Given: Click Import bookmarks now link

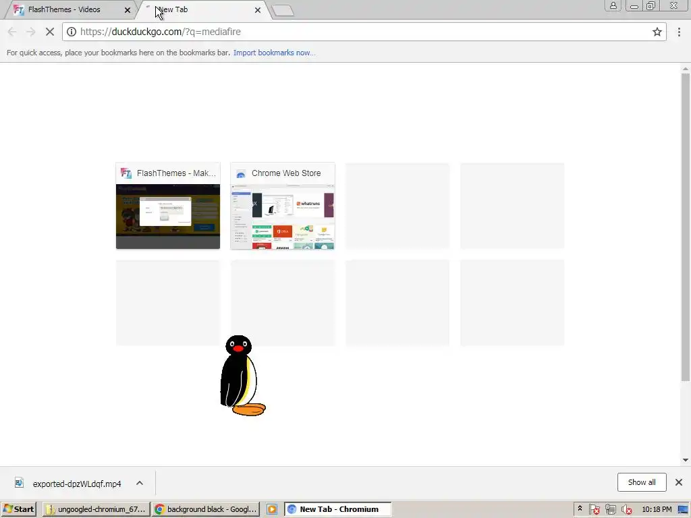Looking at the screenshot, I should coord(274,53).
